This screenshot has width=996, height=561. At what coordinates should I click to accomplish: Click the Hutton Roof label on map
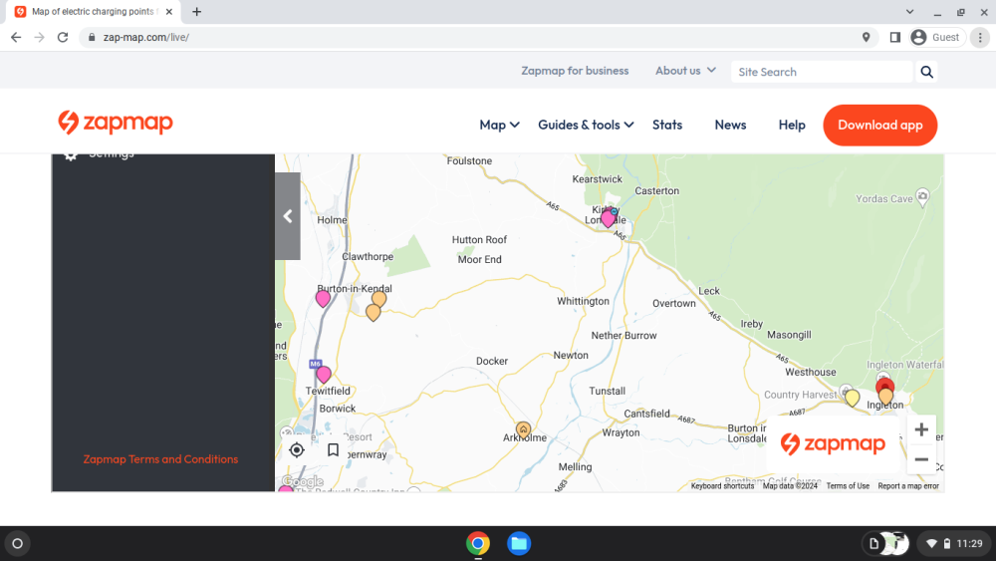point(480,239)
